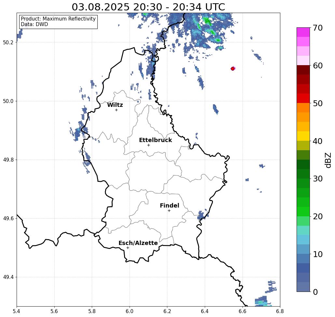Click the lowest colorbar segment just above 0
This screenshot has width=335, height=317.
pos(303,287)
